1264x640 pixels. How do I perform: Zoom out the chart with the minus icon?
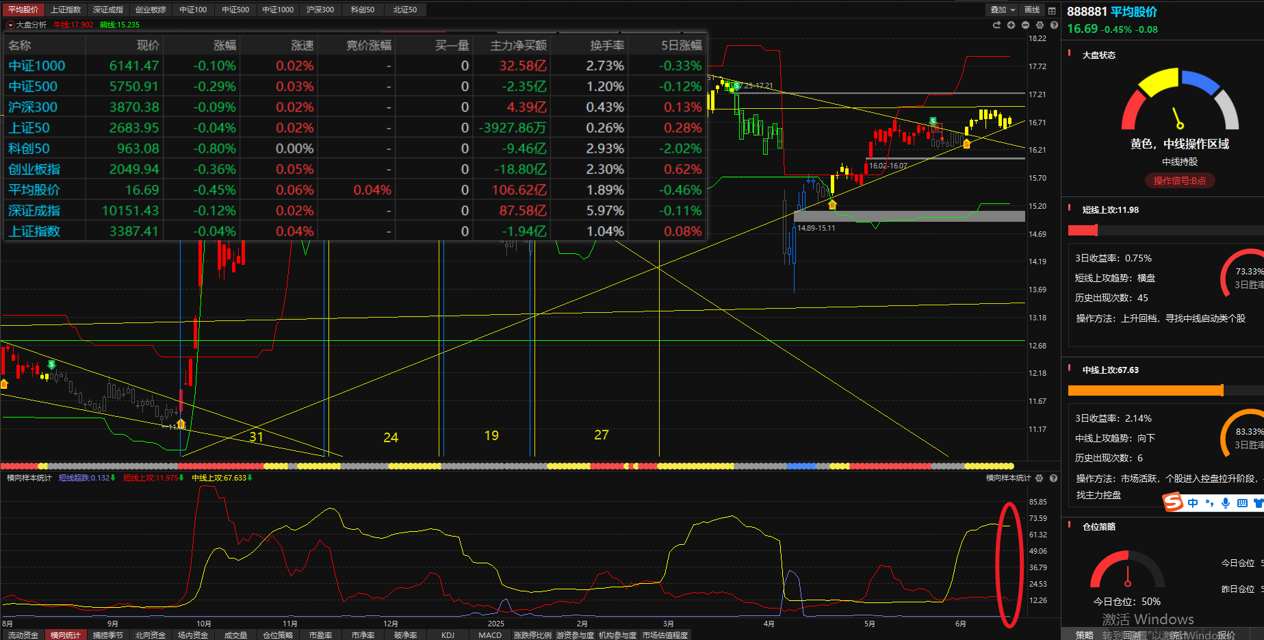1025,25
